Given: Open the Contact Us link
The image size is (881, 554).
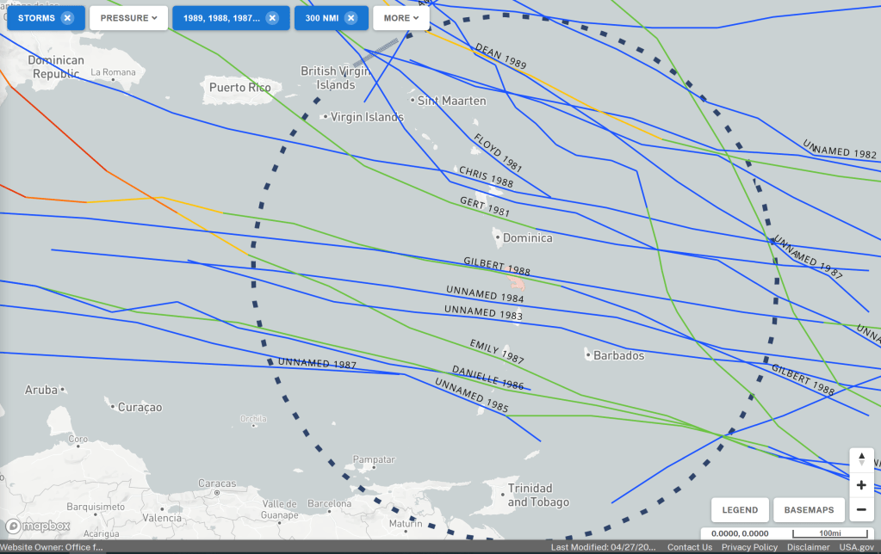Looking at the screenshot, I should pyautogui.click(x=689, y=547).
